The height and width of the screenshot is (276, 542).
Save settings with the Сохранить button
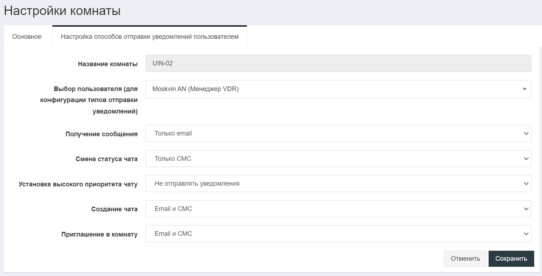pyautogui.click(x=511, y=259)
